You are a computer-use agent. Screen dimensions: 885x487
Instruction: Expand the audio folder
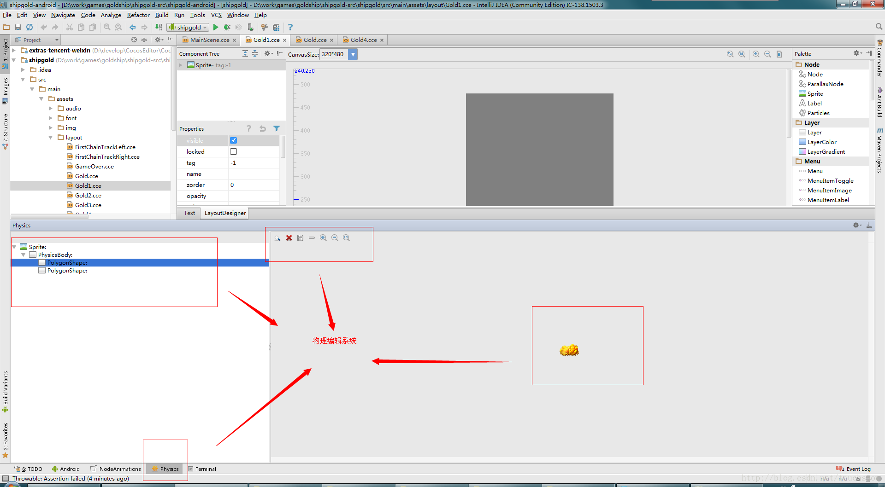51,109
